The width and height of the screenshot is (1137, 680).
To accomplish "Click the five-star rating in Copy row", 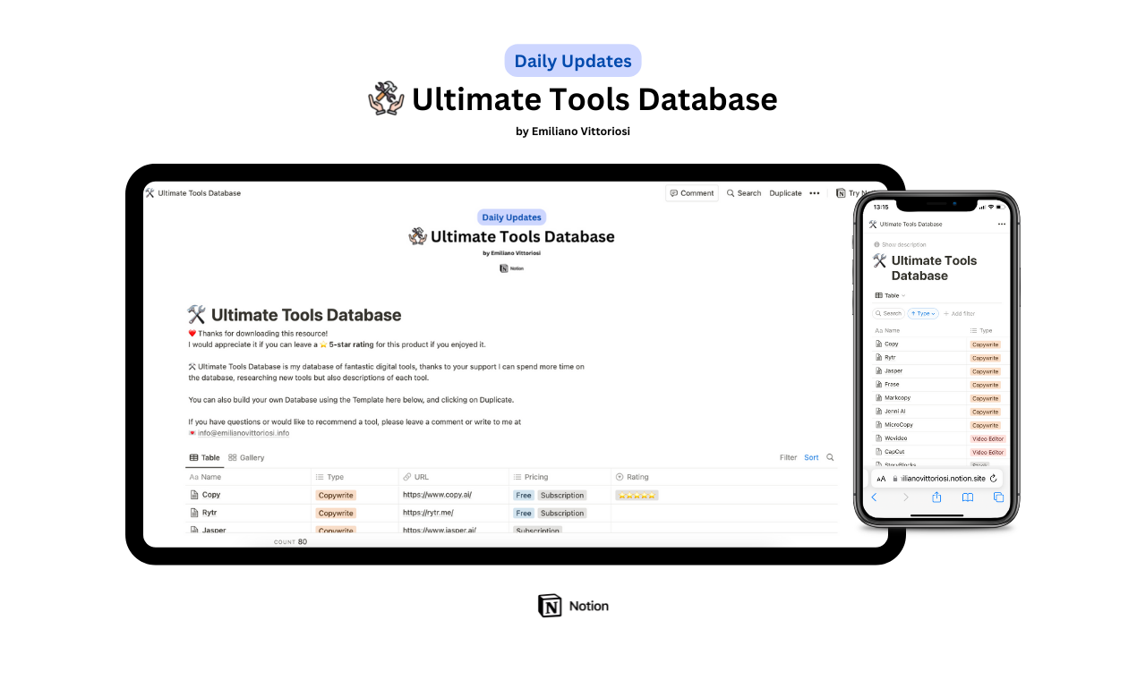I will (x=637, y=495).
